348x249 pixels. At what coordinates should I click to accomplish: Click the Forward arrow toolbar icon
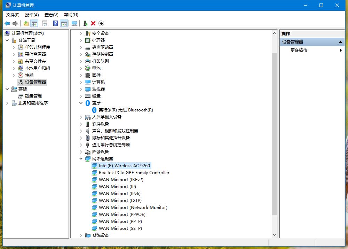pyautogui.click(x=15, y=23)
